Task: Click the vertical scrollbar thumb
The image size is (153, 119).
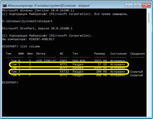Action: click(x=149, y=18)
